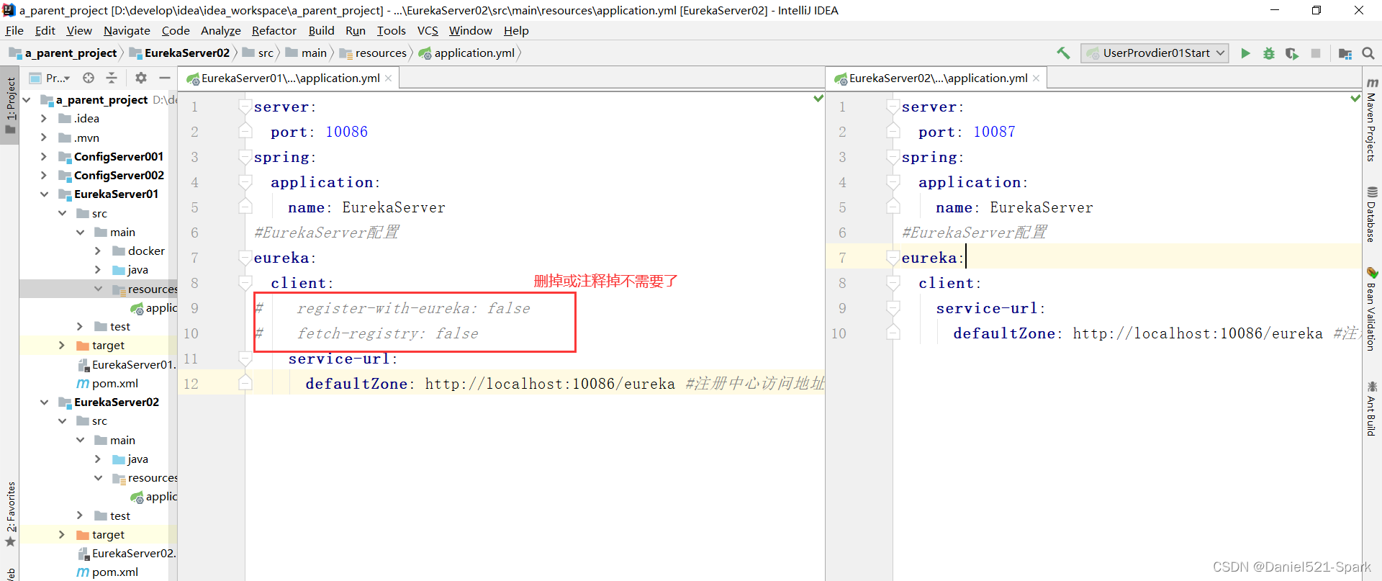Expand the docker folder
The image size is (1382, 581).
coord(98,251)
